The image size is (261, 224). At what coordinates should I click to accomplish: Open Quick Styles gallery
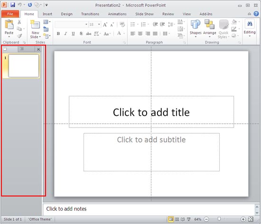[224, 29]
